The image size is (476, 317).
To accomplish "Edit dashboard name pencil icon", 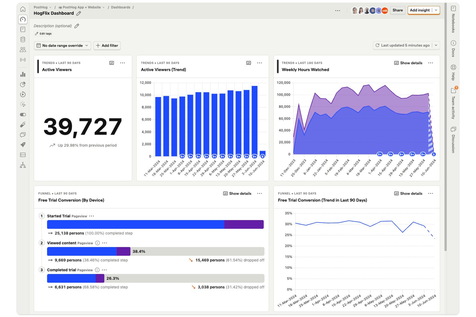I will (x=79, y=13).
